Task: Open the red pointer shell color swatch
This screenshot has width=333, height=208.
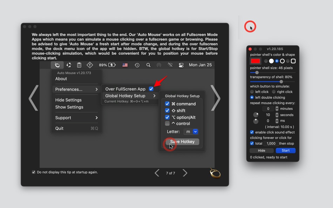Action: [256, 61]
